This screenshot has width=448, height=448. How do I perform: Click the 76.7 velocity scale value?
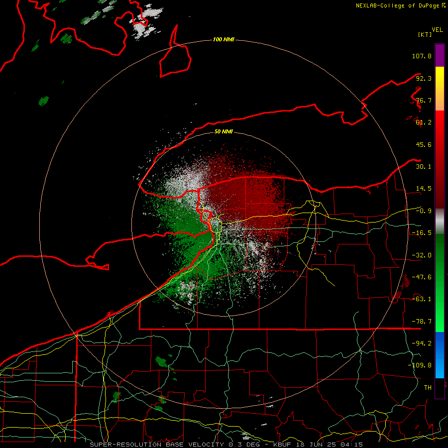[424, 100]
